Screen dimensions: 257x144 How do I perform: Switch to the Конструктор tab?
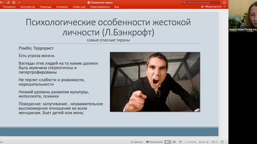click(28, 7)
